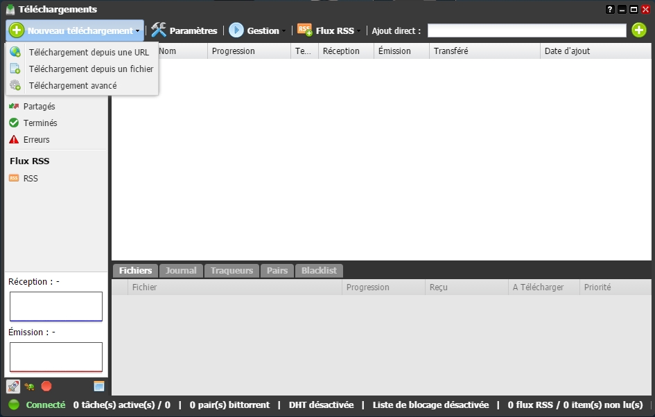Open the help question mark button
Viewport: 655px width, 417px height.
pyautogui.click(x=610, y=9)
